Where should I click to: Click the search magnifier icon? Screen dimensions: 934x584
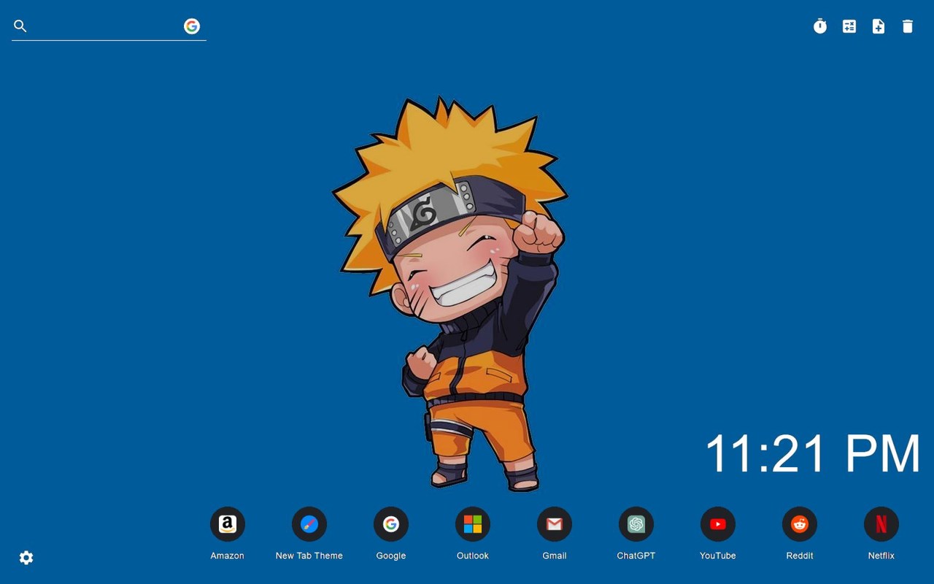click(20, 26)
